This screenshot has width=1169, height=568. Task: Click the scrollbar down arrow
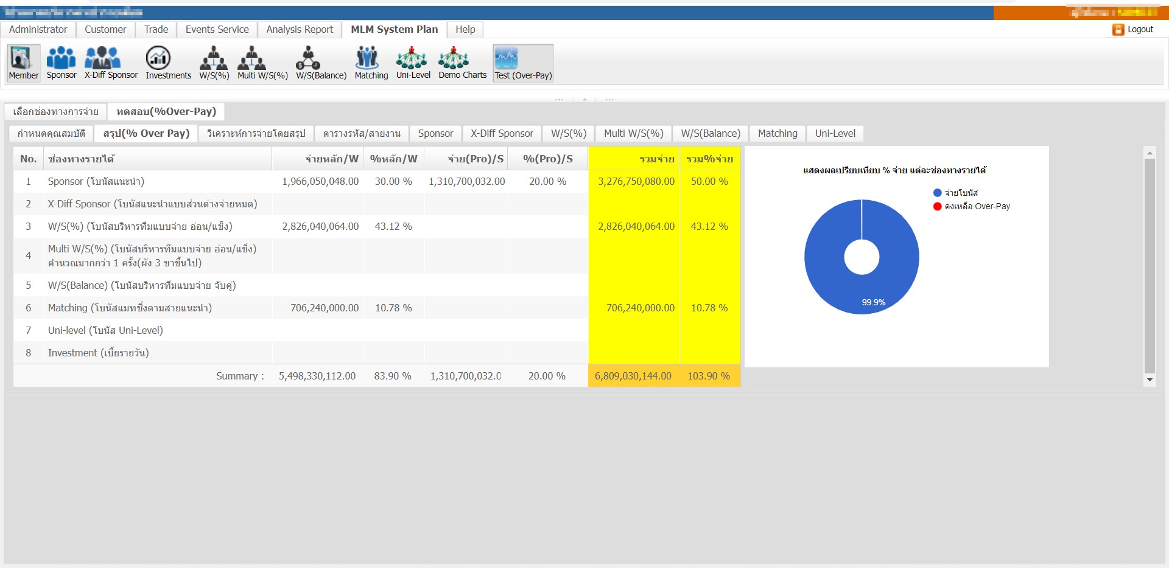[1150, 380]
